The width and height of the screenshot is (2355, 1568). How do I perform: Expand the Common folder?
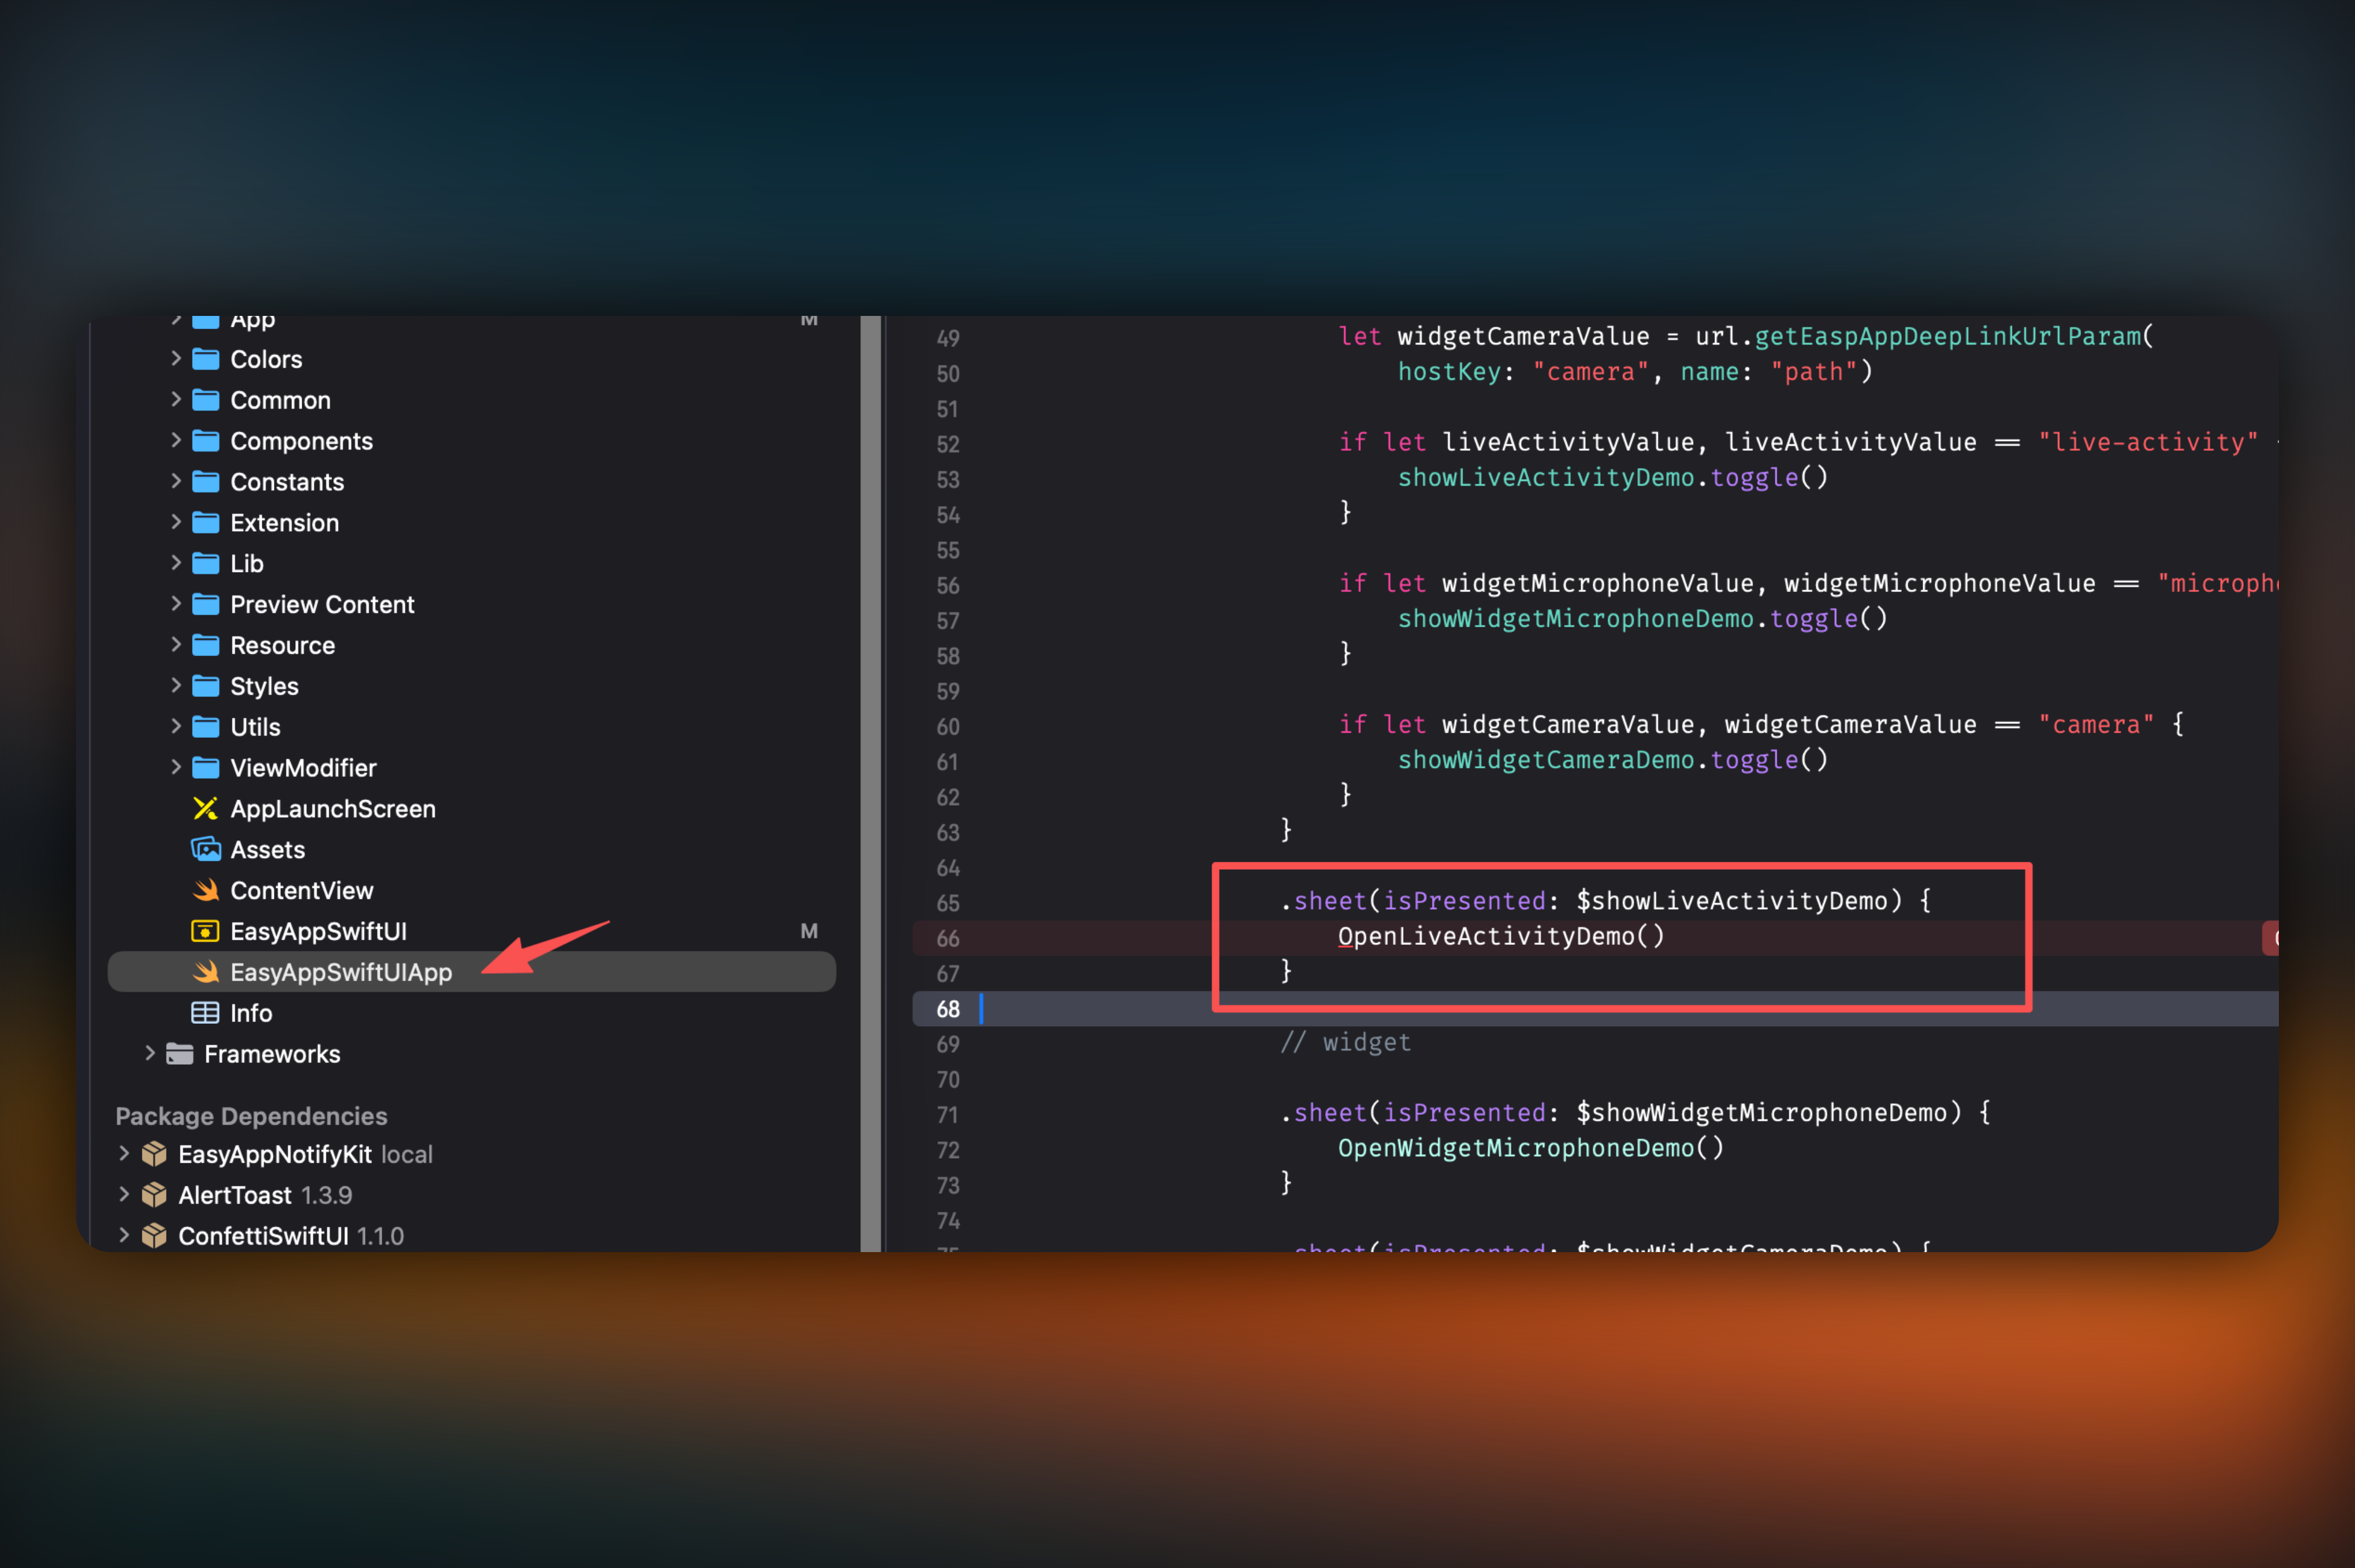tap(176, 400)
